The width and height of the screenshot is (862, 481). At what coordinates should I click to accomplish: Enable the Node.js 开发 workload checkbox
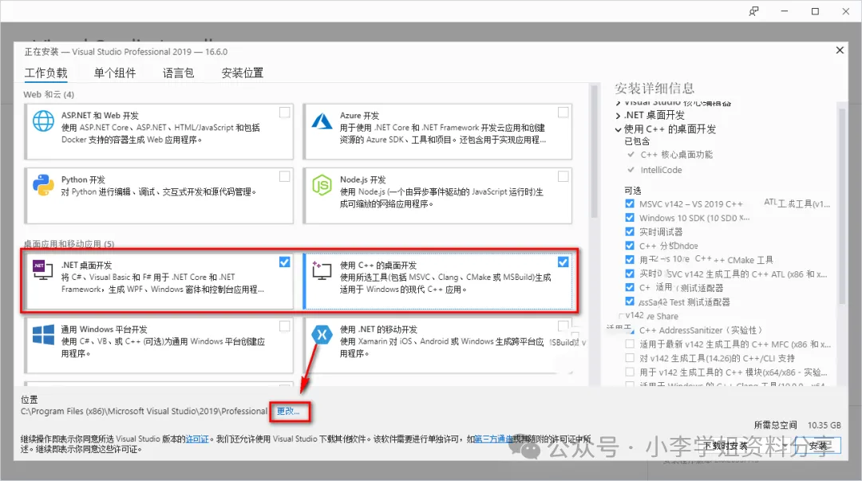[x=563, y=176]
